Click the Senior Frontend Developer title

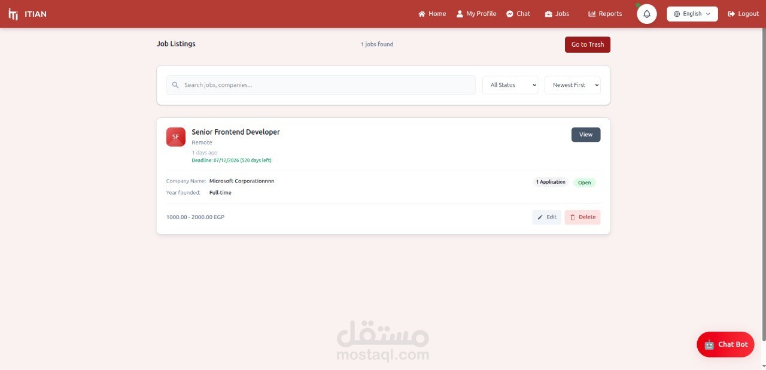point(236,132)
